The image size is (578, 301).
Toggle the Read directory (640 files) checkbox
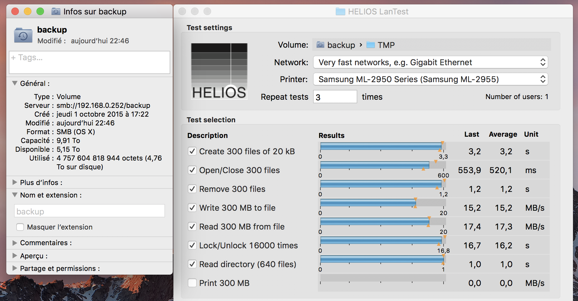tap(192, 264)
